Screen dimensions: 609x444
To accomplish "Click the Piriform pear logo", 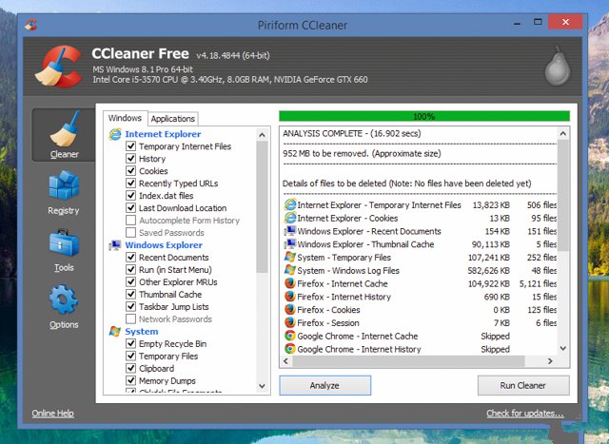I will pos(558,67).
